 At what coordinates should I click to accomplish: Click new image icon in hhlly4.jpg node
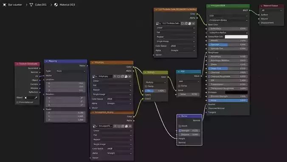pyautogui.click(x=122, y=77)
